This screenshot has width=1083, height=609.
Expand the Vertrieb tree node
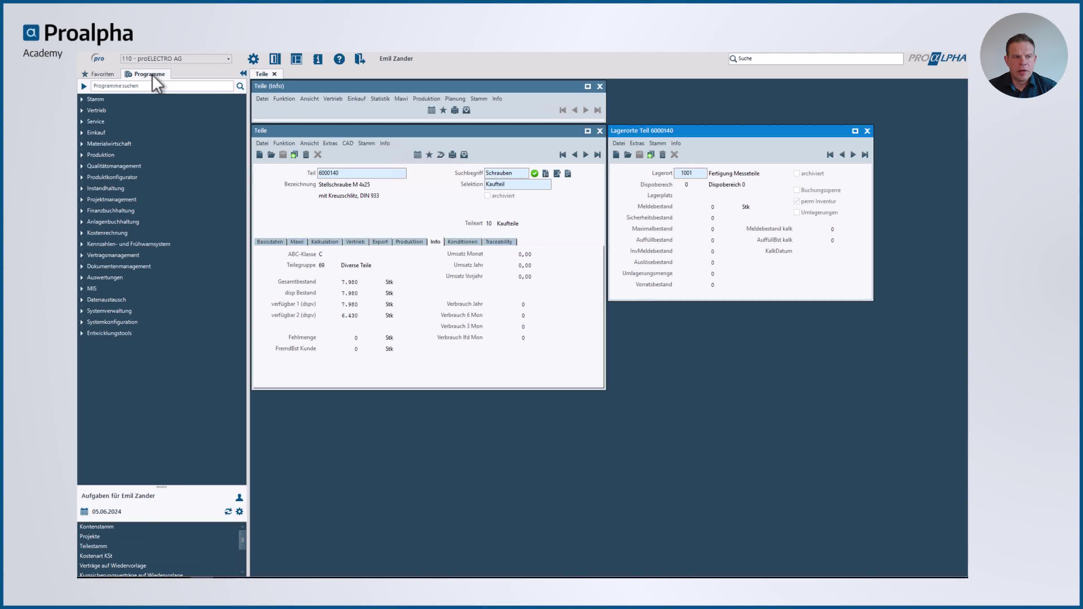click(82, 110)
